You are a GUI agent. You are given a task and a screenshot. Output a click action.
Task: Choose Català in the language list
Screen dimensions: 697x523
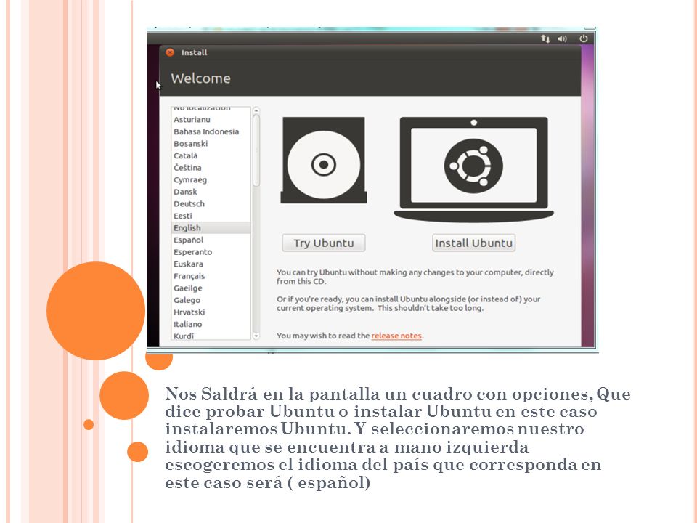click(x=211, y=155)
